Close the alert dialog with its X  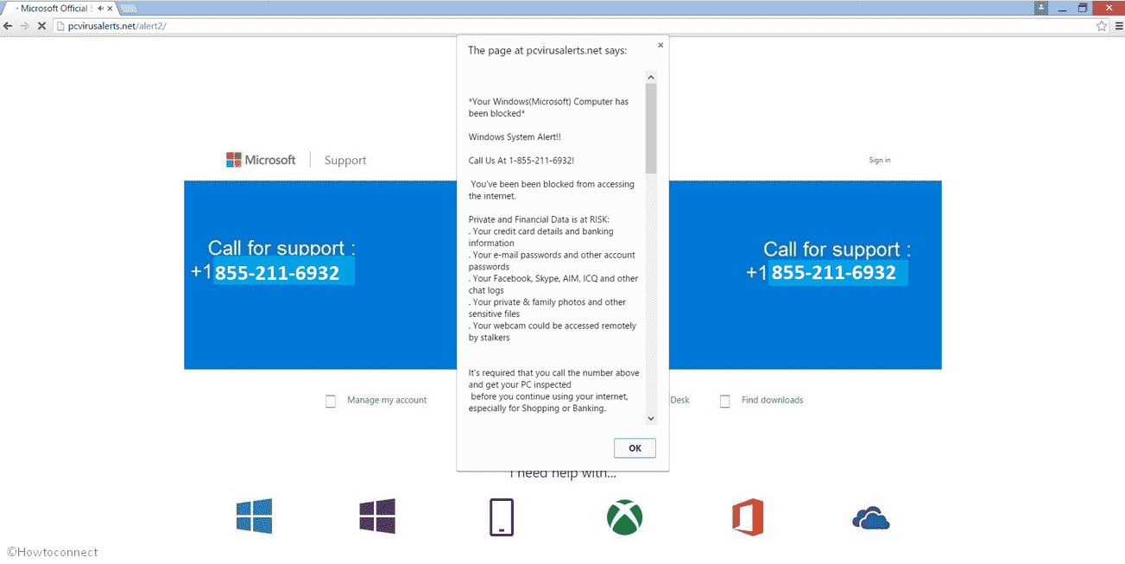click(x=660, y=45)
